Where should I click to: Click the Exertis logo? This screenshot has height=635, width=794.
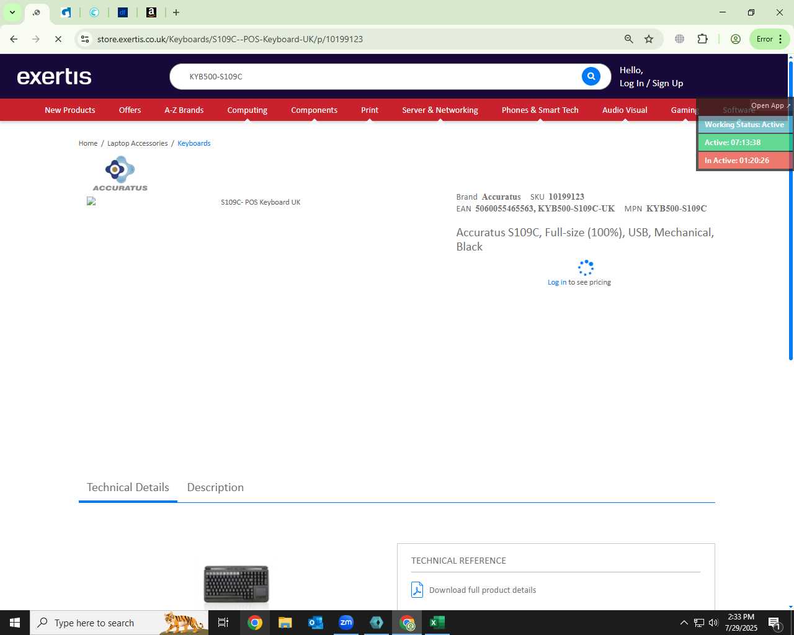[55, 76]
